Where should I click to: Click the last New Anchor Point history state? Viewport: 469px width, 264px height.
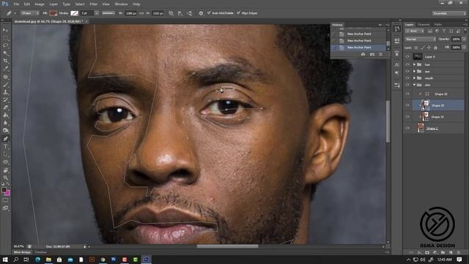(359, 47)
